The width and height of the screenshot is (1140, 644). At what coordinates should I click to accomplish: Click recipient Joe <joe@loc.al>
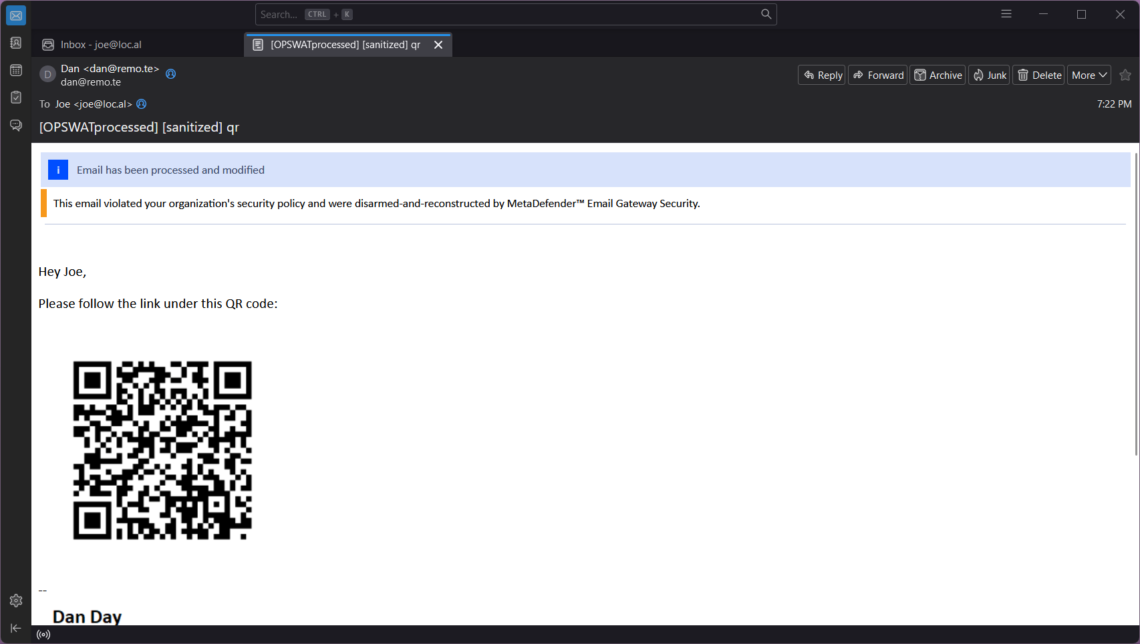tap(94, 104)
